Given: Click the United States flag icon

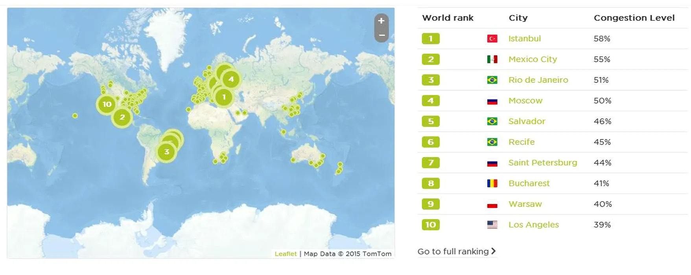Looking at the screenshot, I should (x=492, y=225).
